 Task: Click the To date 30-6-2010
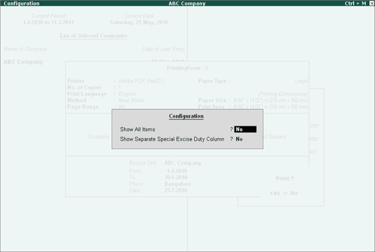[x=176, y=178]
